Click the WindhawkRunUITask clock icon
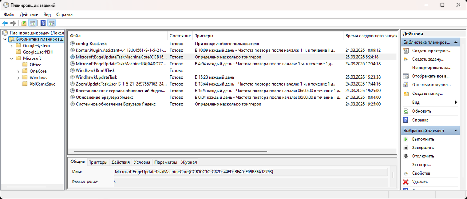The height and width of the screenshot is (199, 467). coord(72,70)
